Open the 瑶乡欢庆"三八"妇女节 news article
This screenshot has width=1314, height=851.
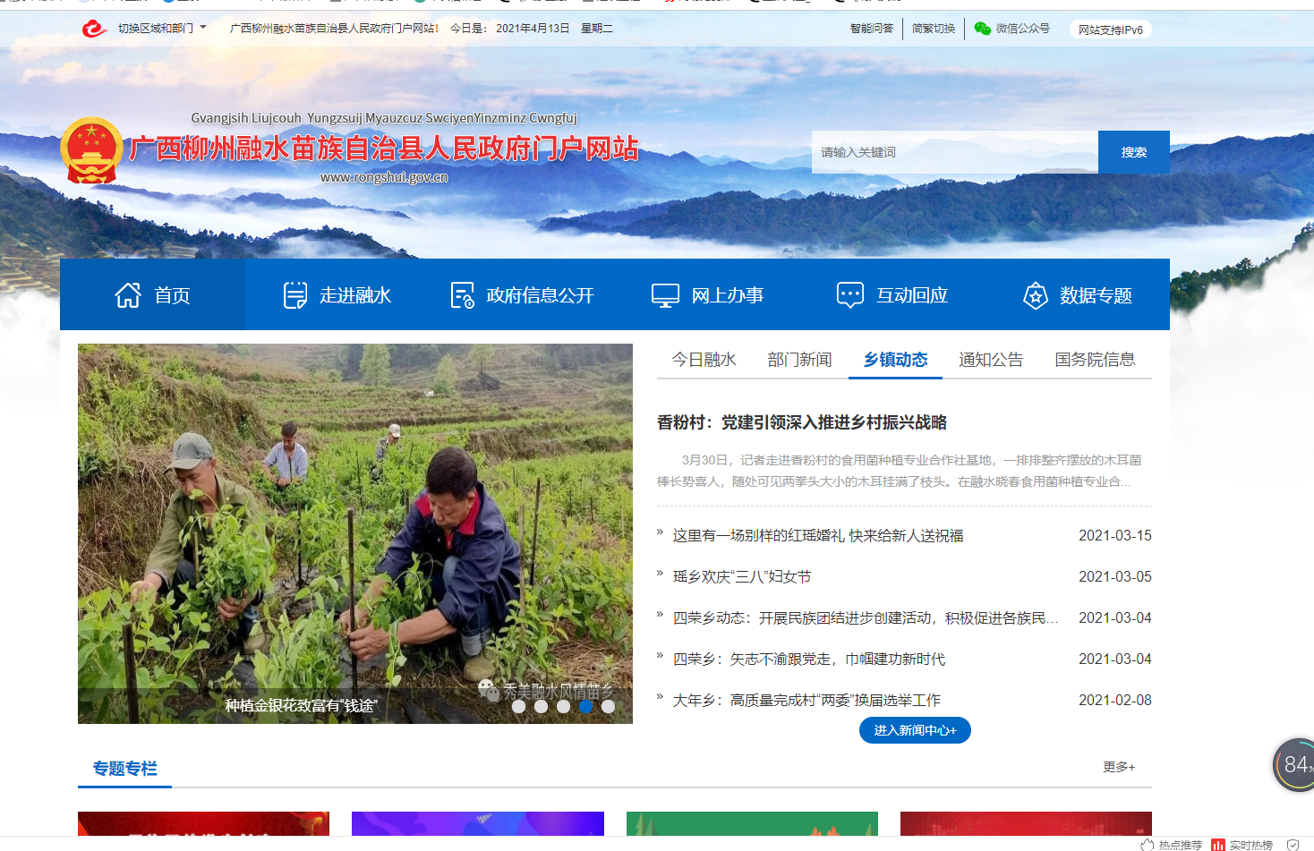pos(741,577)
